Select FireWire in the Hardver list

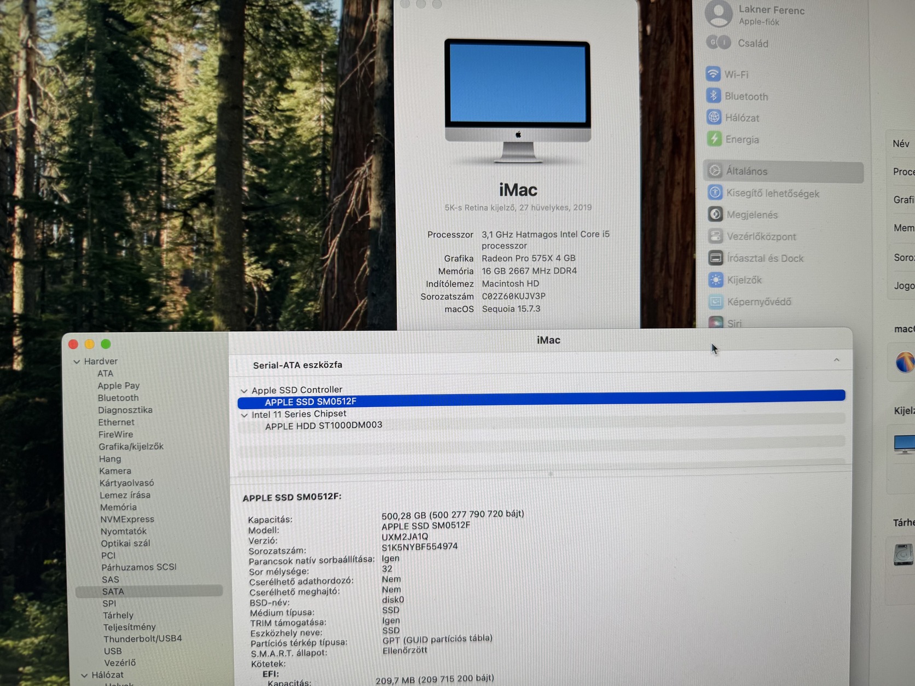click(115, 434)
